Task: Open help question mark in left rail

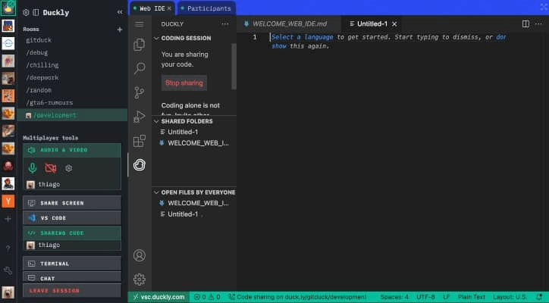Action: coord(8,248)
